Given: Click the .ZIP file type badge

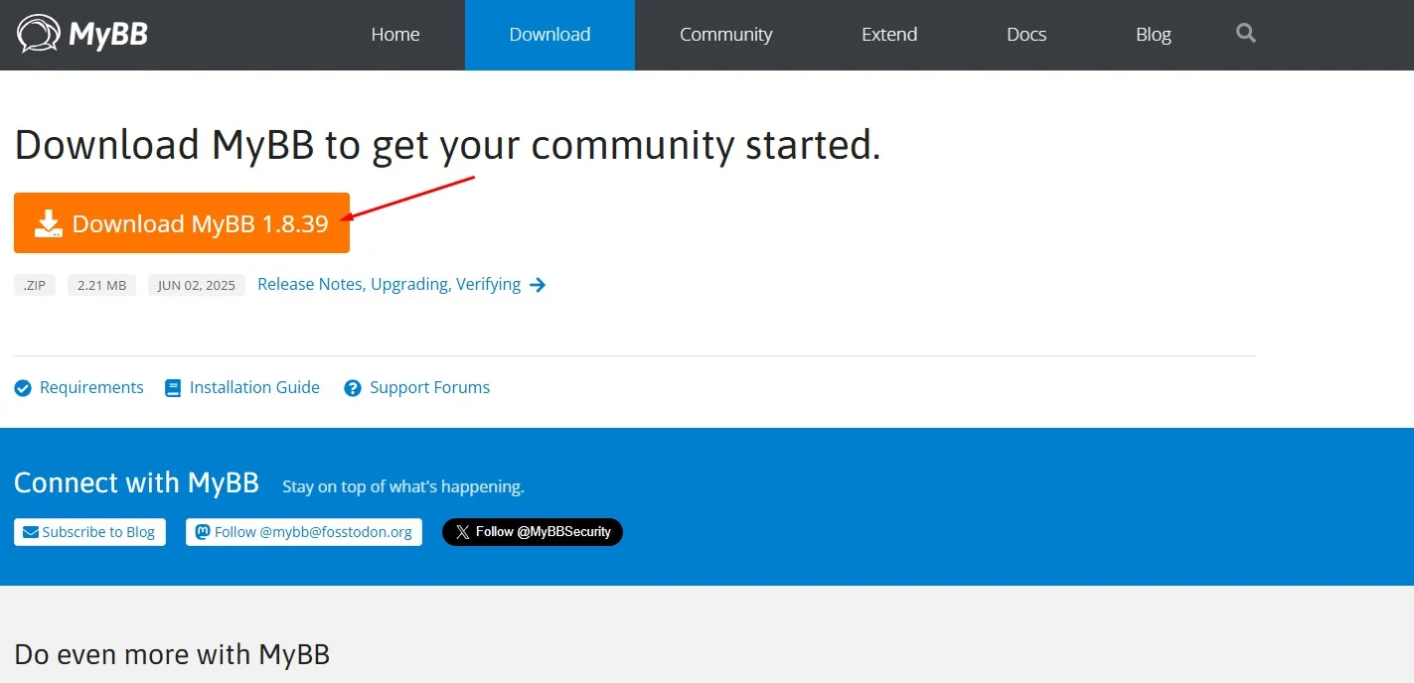Looking at the screenshot, I should tap(35, 285).
